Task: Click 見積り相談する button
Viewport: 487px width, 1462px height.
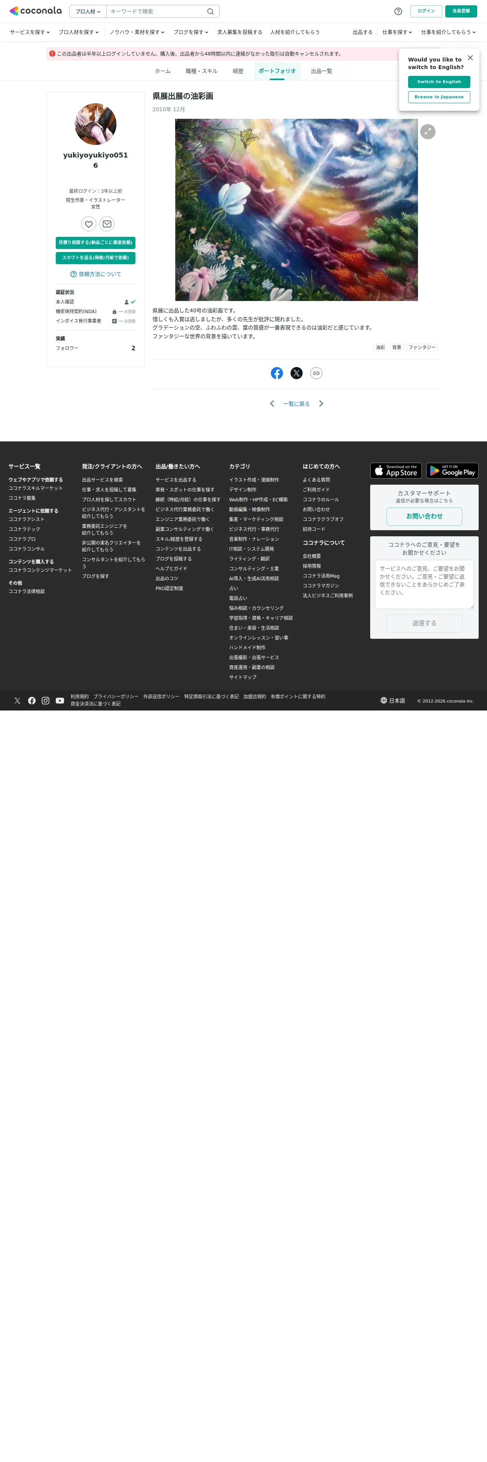Action: [x=95, y=243]
